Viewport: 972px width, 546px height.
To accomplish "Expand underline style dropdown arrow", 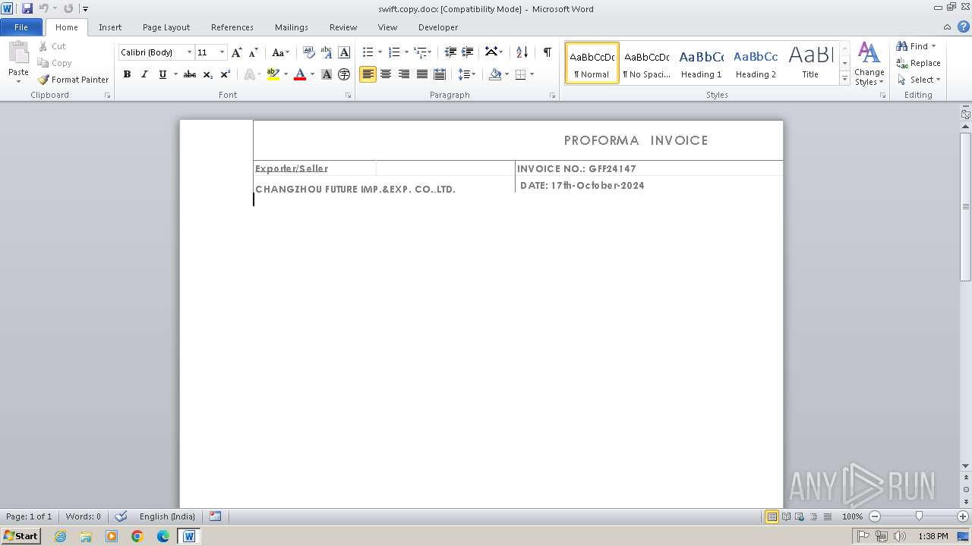I will tap(175, 74).
